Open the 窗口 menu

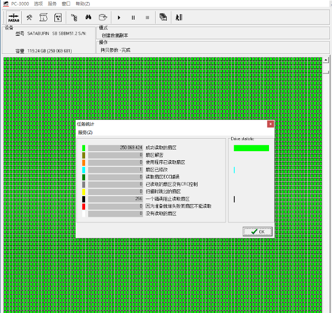tap(66, 4)
